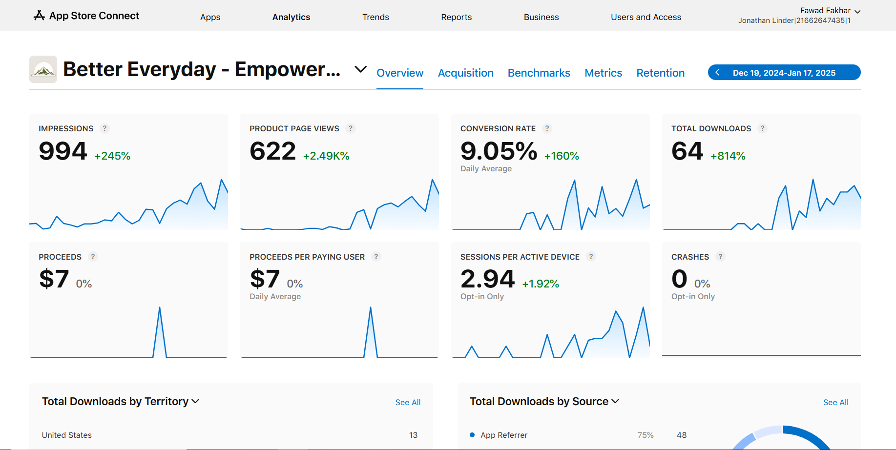Screen dimensions: 896x450
Task: Open the Total Downloads help icon
Action: tap(762, 128)
